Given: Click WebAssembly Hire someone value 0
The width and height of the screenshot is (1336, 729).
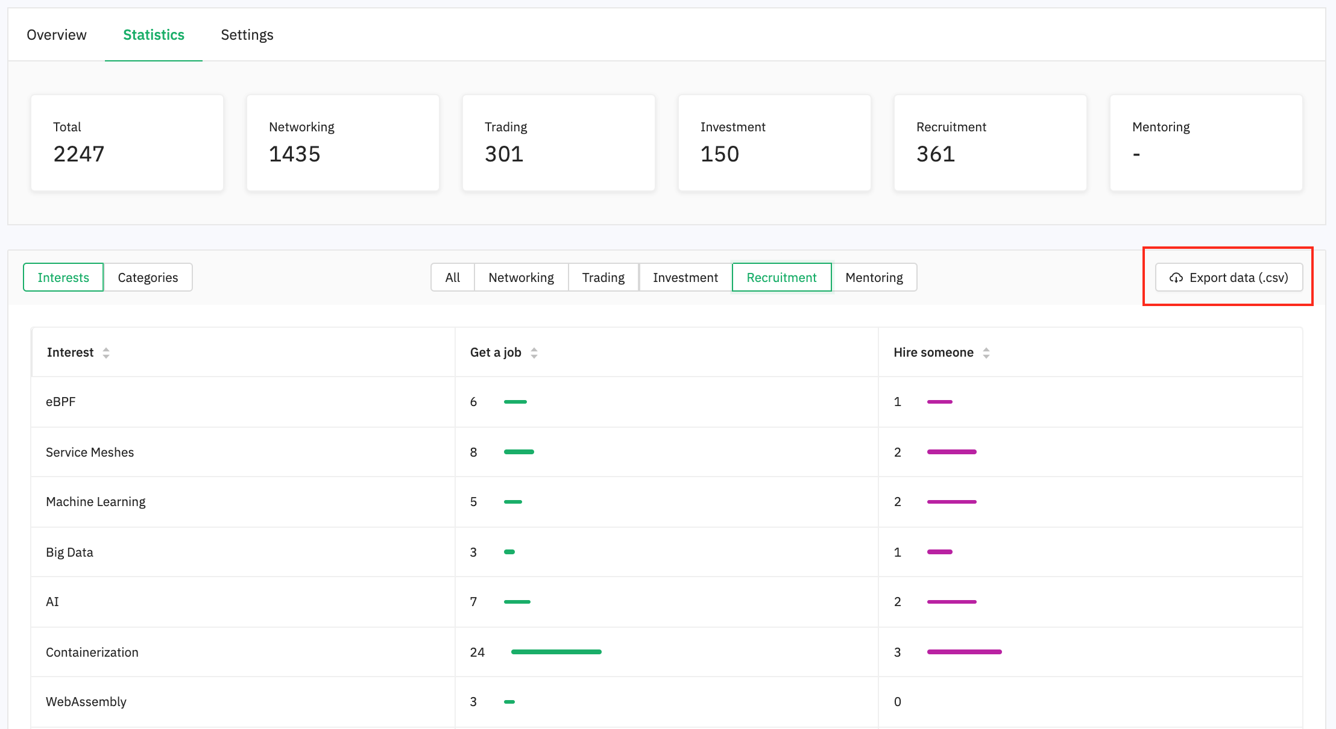Looking at the screenshot, I should (898, 702).
